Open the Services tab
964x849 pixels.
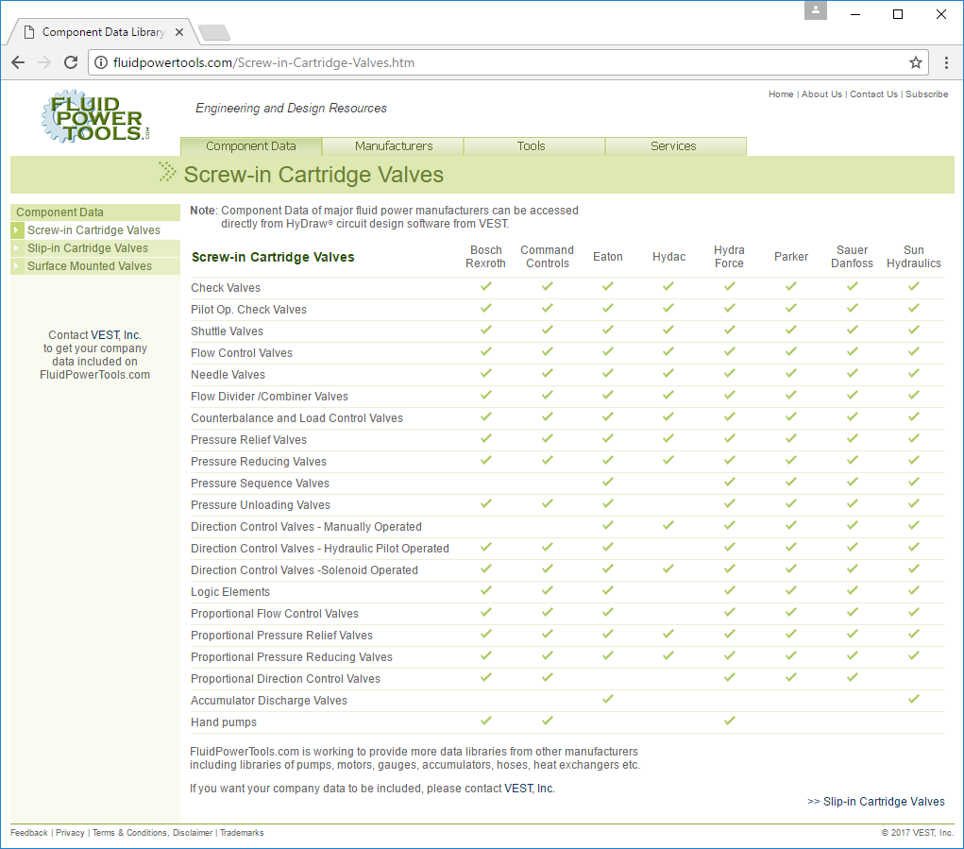click(673, 146)
